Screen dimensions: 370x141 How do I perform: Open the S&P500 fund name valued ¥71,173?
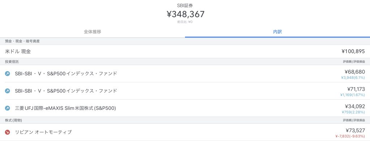pyautogui.click(x=66, y=91)
